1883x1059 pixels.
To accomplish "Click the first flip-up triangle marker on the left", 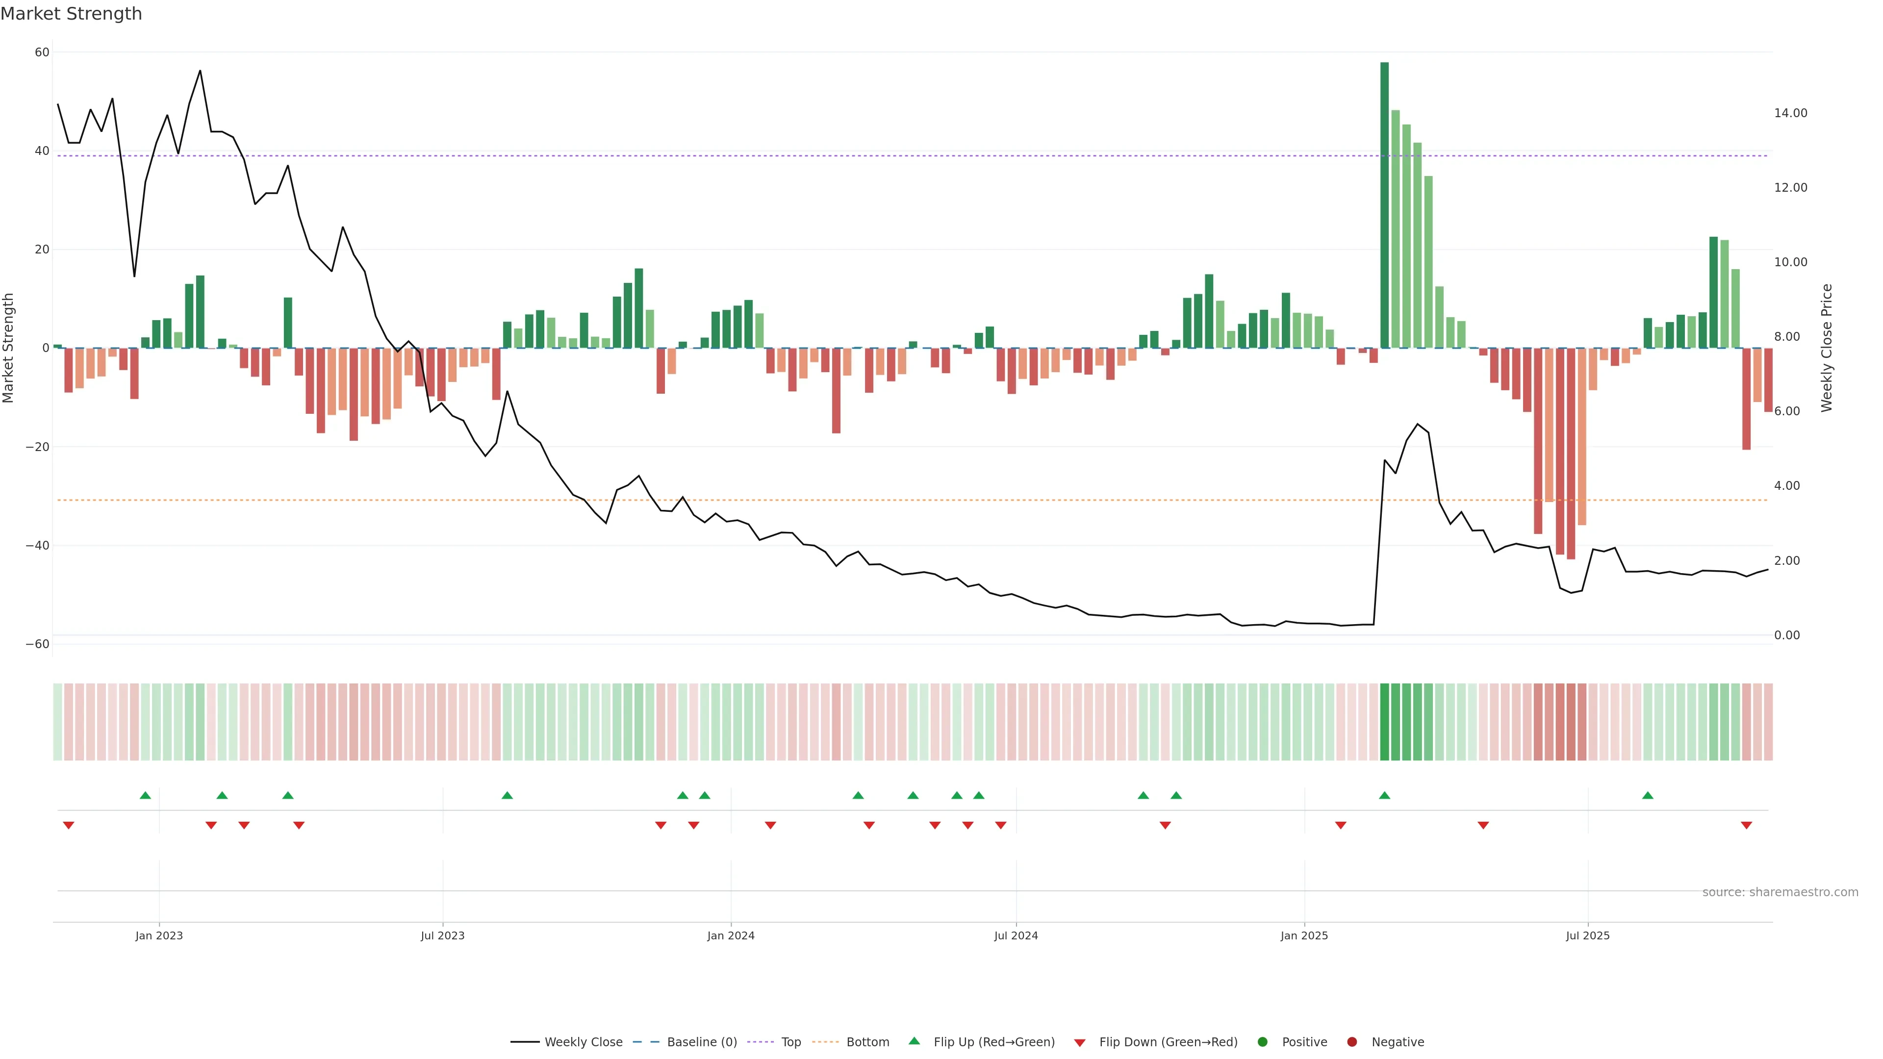I will coord(146,795).
